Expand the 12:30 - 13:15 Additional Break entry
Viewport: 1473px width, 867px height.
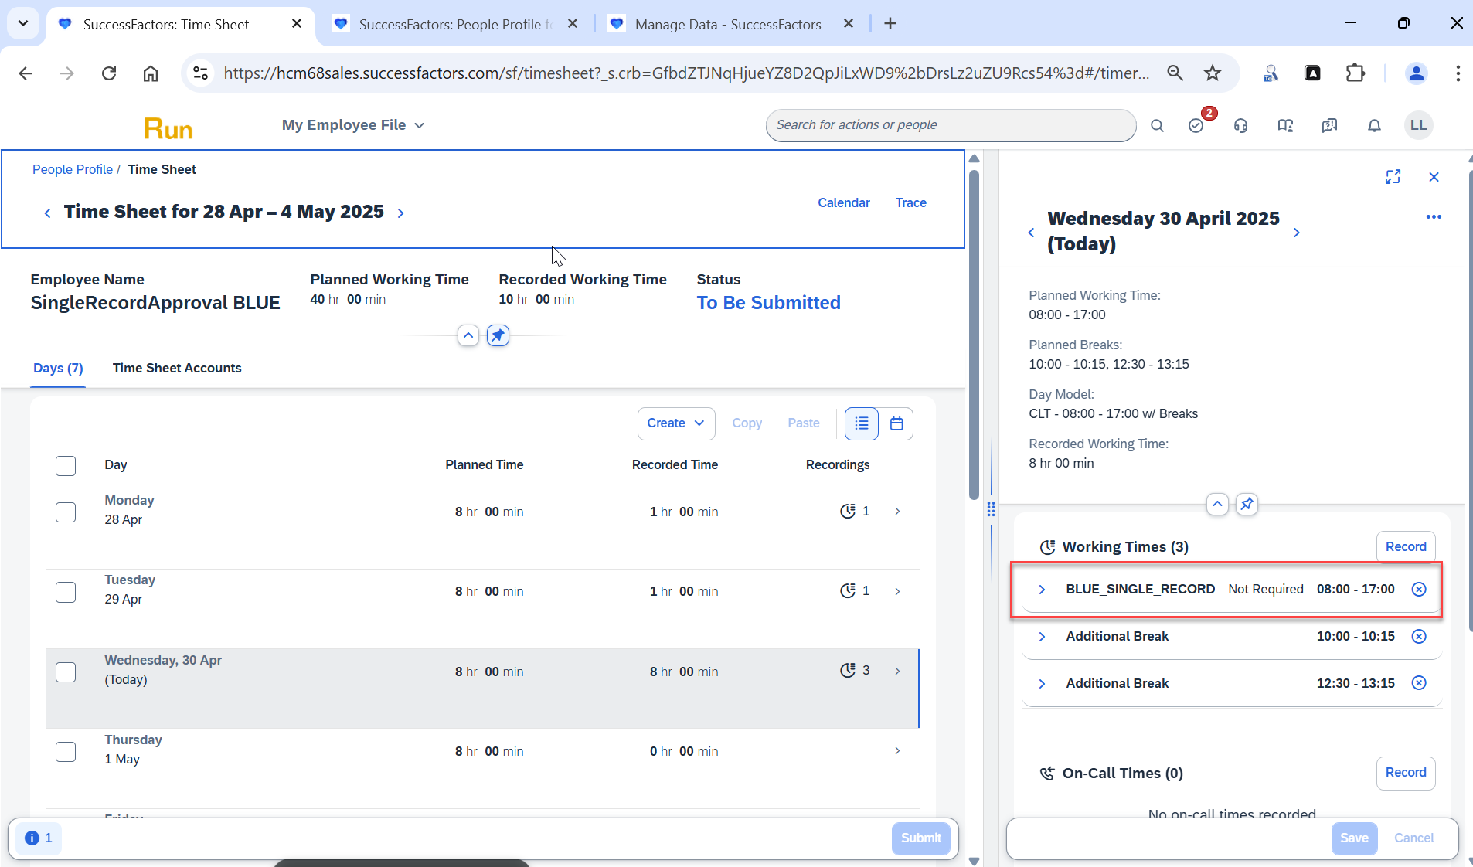[x=1042, y=683]
